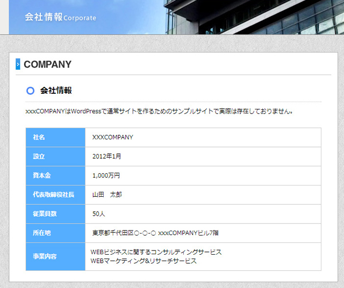Click the 会社情報 subheading text

(56, 91)
